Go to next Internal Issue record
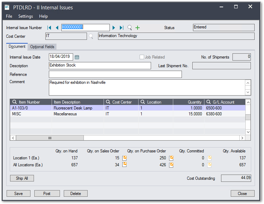Image resolution: width=264 pixels, height=204 pixels. [x=114, y=28]
